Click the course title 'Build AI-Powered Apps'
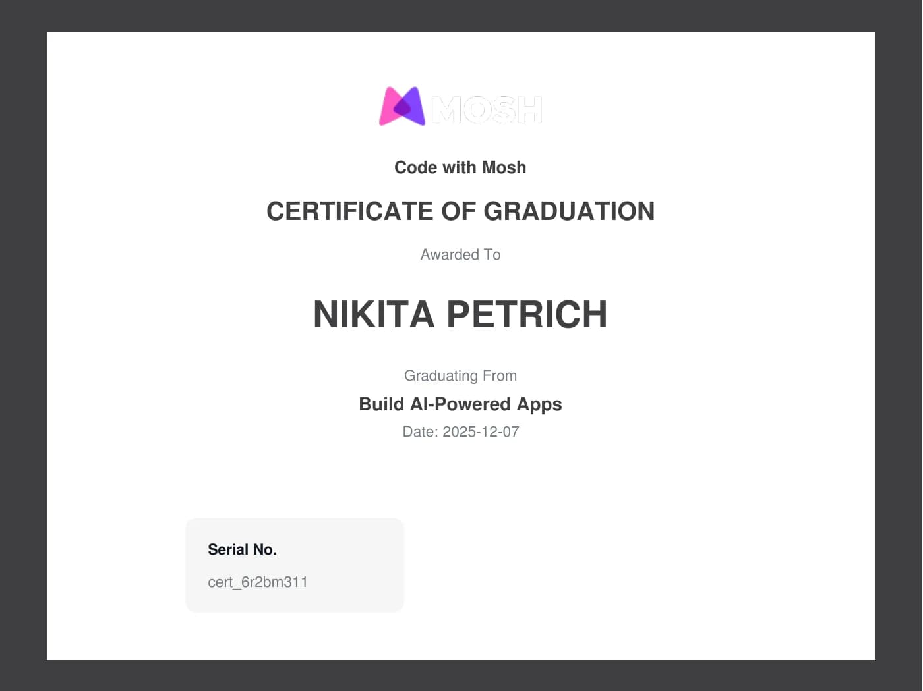Screen dimensions: 923x691 (x=460, y=404)
